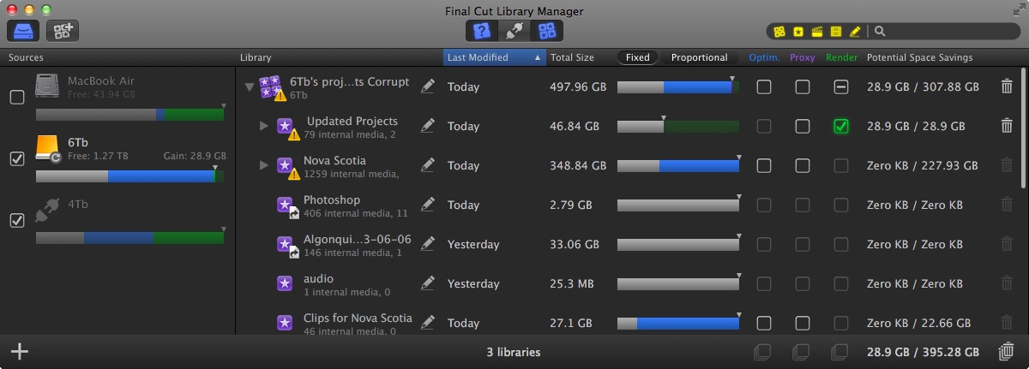Click the Nova Scotia size bar

tap(678, 166)
